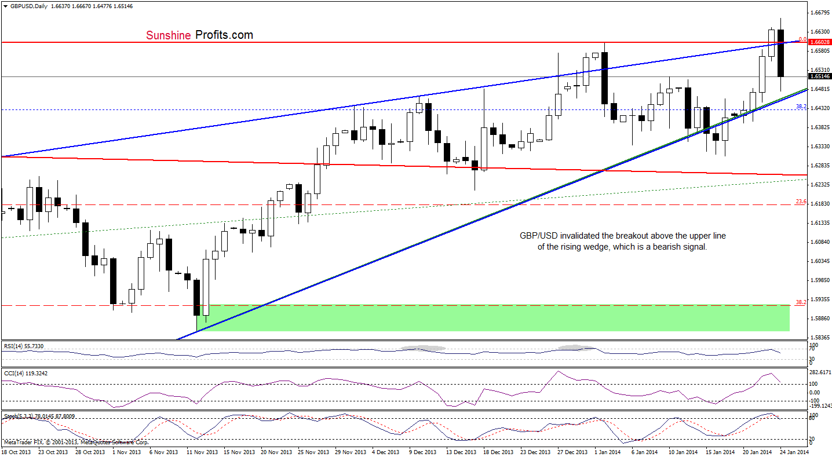Click the 23 Dec 2013 date label
The width and height of the screenshot is (832, 457).
pos(535,451)
